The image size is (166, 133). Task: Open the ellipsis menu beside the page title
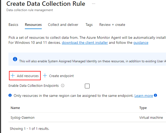pyautogui.click(x=93, y=4)
